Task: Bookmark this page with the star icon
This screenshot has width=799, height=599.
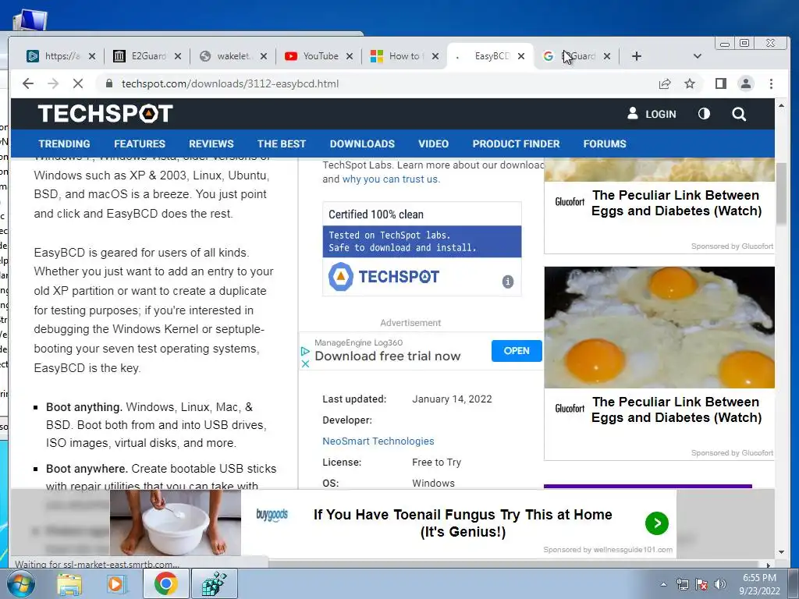Action: click(x=690, y=83)
